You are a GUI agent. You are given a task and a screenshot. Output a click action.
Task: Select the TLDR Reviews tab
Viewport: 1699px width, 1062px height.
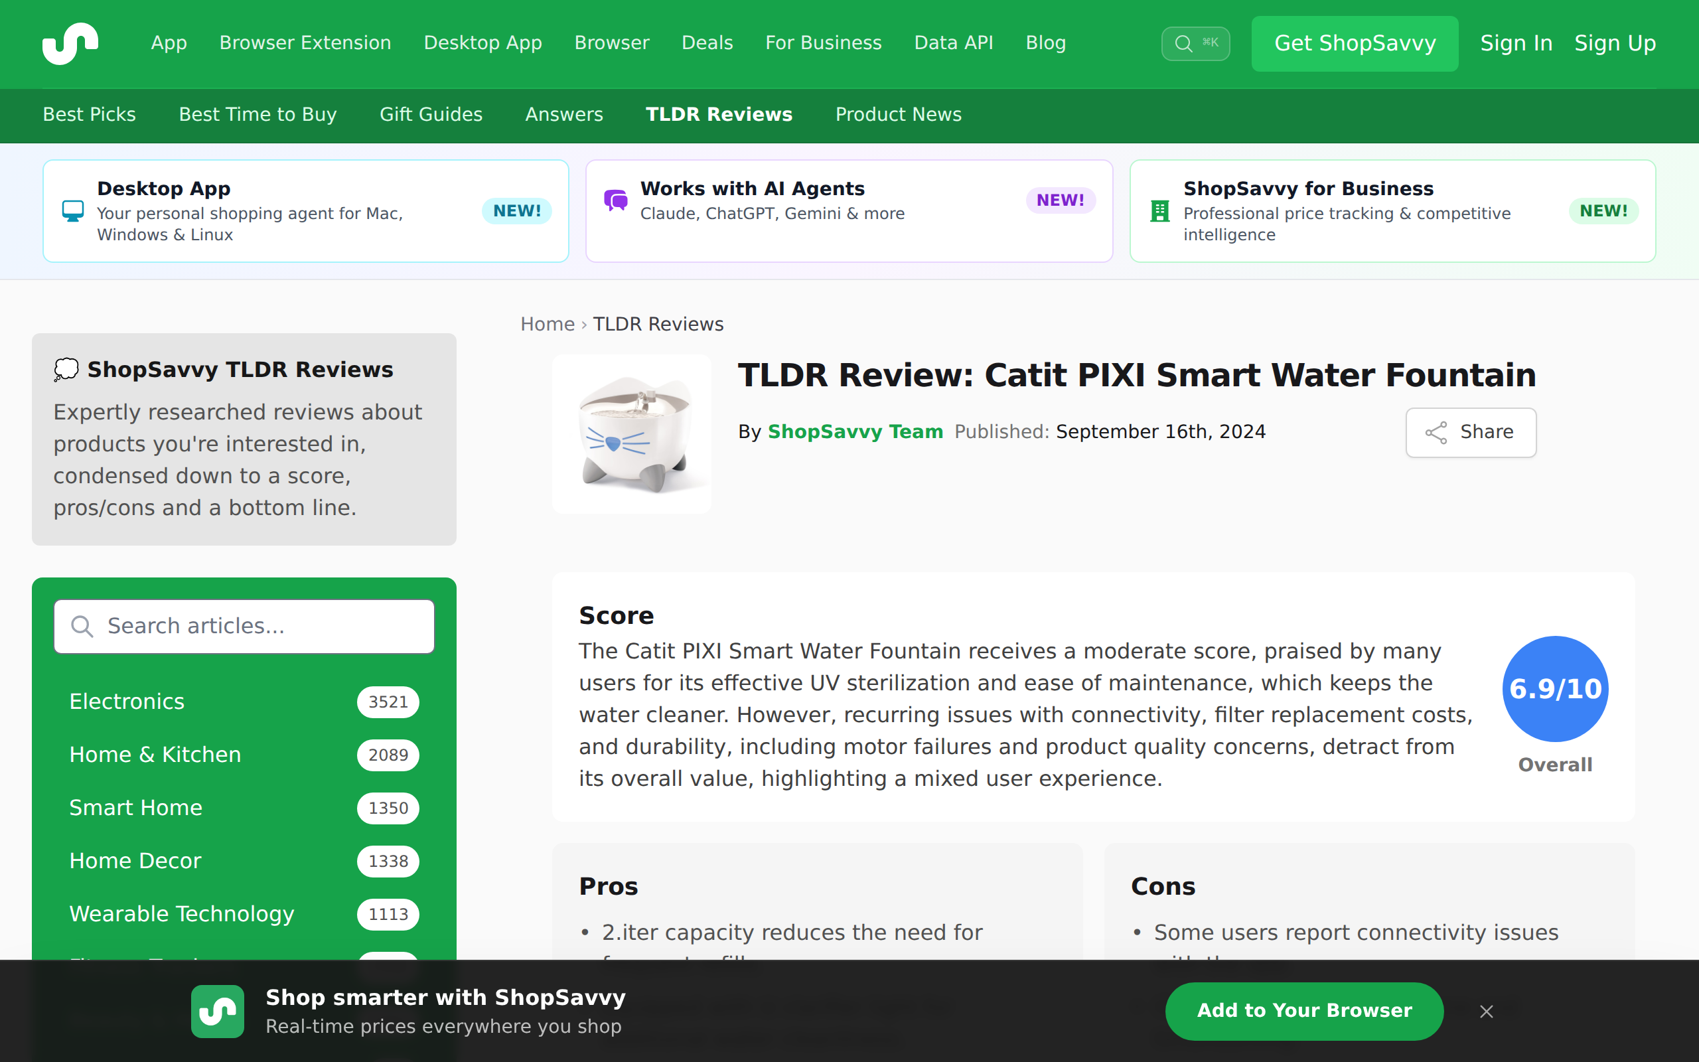point(719,114)
